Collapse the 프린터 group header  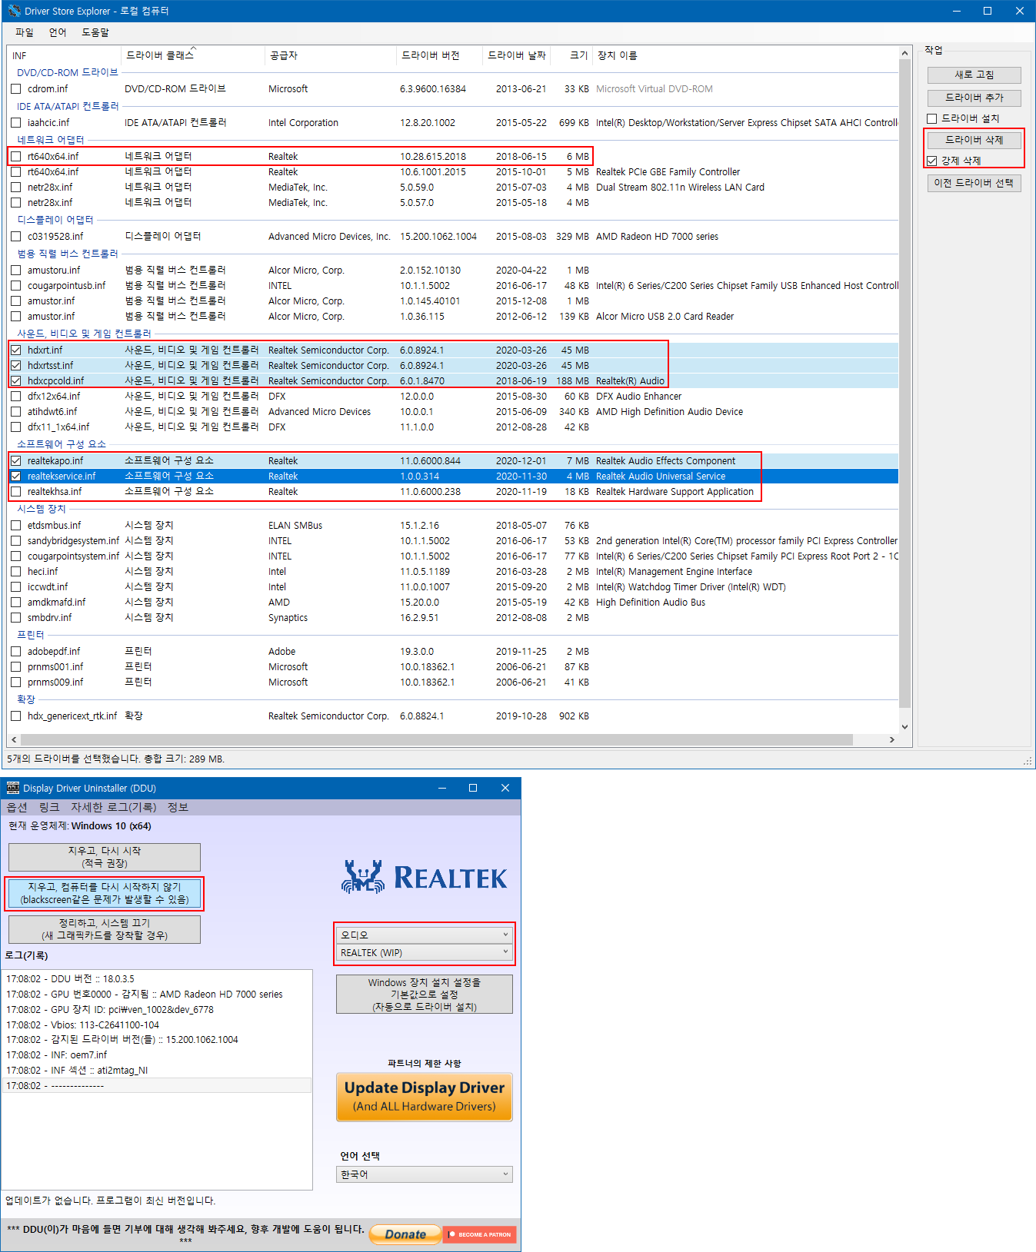click(31, 635)
